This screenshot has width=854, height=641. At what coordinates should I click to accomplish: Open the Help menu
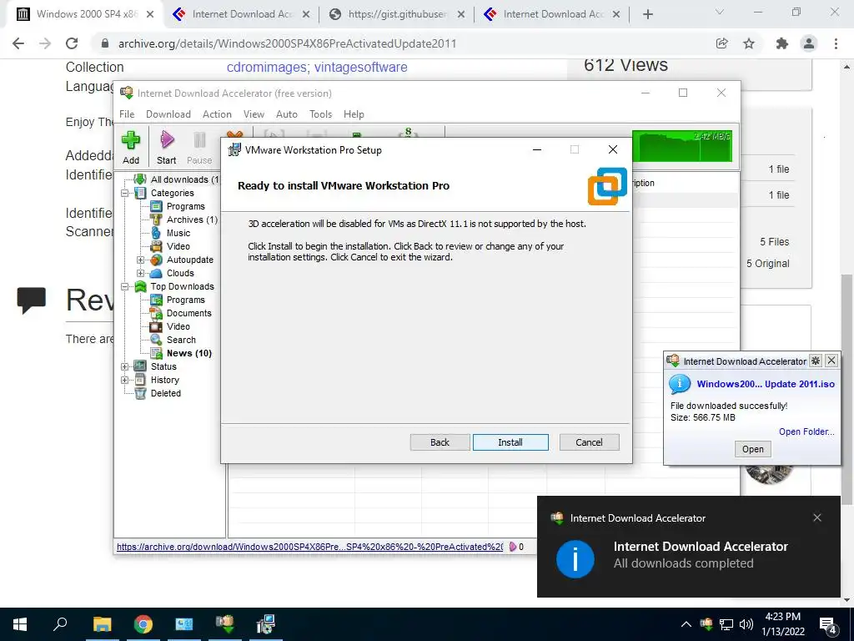354,114
